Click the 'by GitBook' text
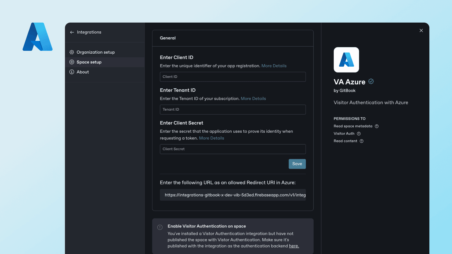The image size is (452, 254). coord(345,91)
